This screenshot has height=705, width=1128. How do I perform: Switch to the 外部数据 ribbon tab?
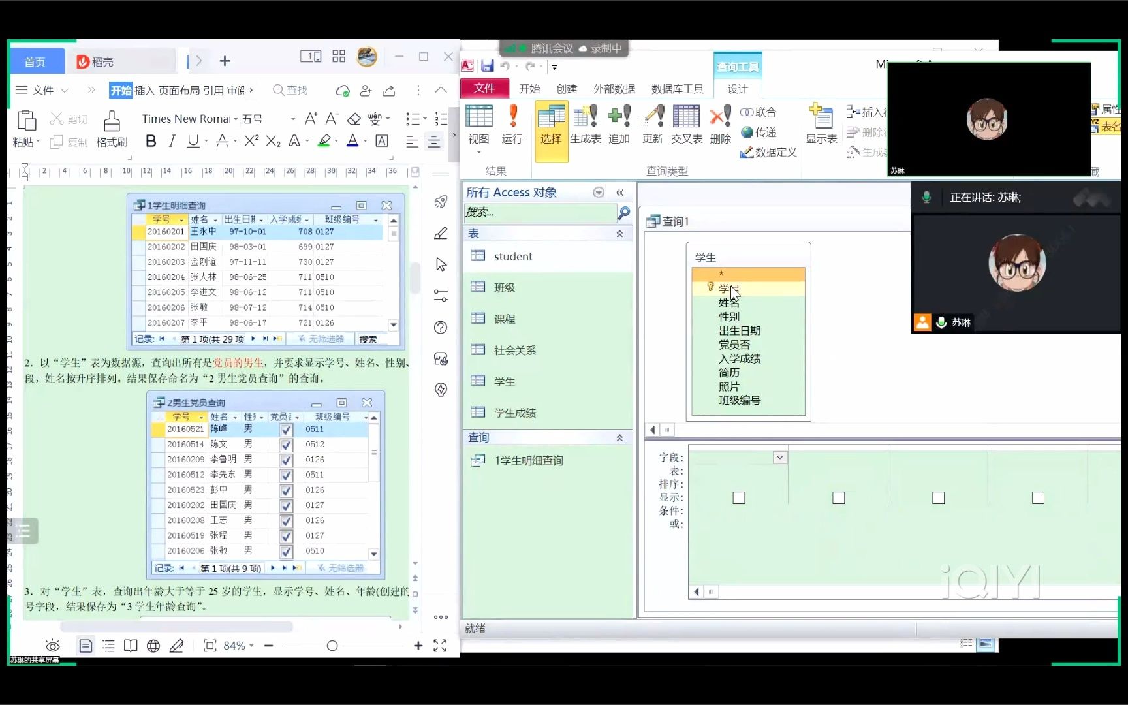coord(614,89)
